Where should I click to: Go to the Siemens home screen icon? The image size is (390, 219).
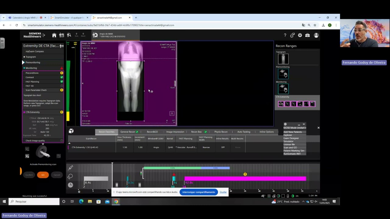54,35
